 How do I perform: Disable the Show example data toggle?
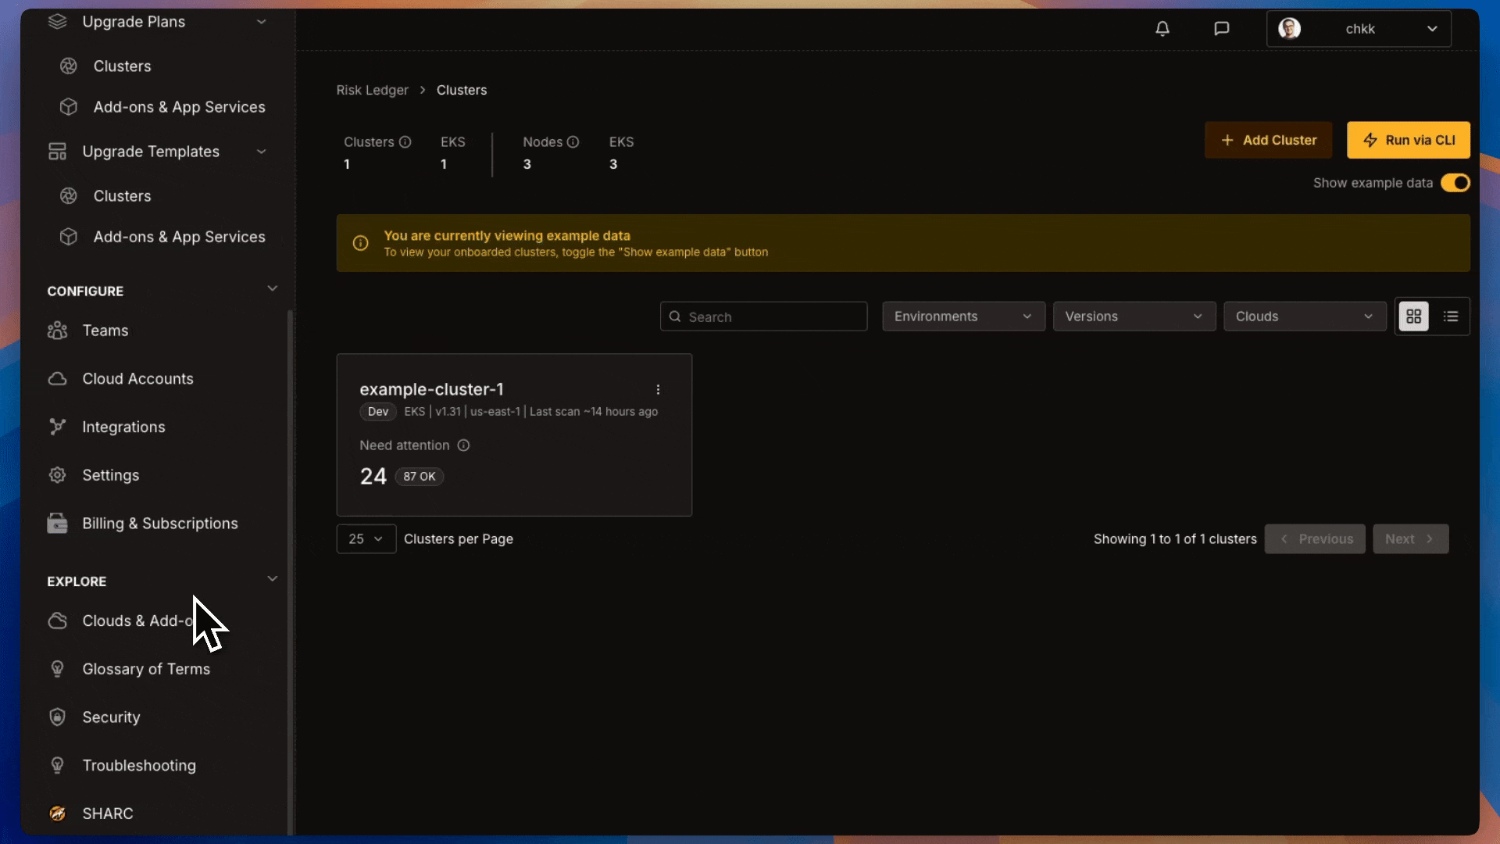tap(1455, 183)
